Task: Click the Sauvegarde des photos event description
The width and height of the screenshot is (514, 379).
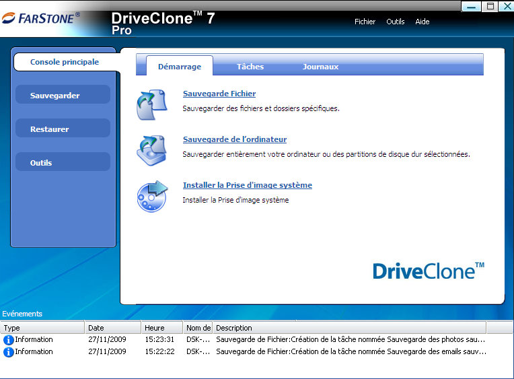Action: coord(351,340)
